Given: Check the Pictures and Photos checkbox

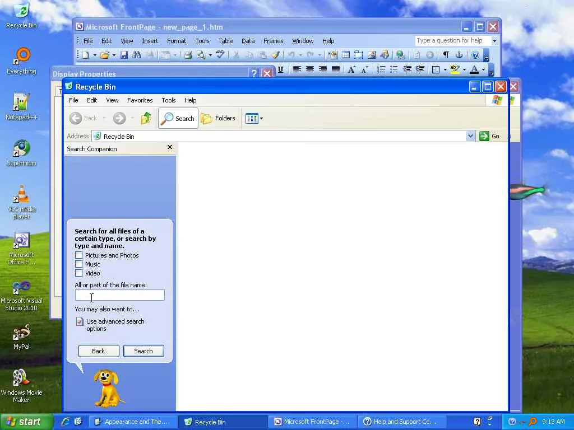Looking at the screenshot, I should (x=78, y=255).
